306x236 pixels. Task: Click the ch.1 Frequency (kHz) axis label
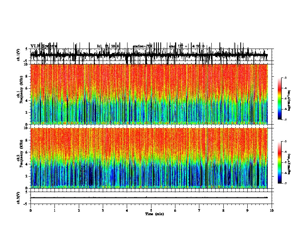click(x=20, y=89)
